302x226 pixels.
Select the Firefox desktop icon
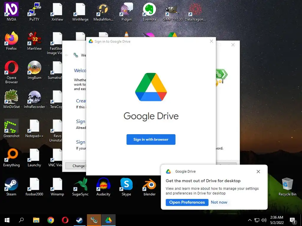[x=12, y=41]
